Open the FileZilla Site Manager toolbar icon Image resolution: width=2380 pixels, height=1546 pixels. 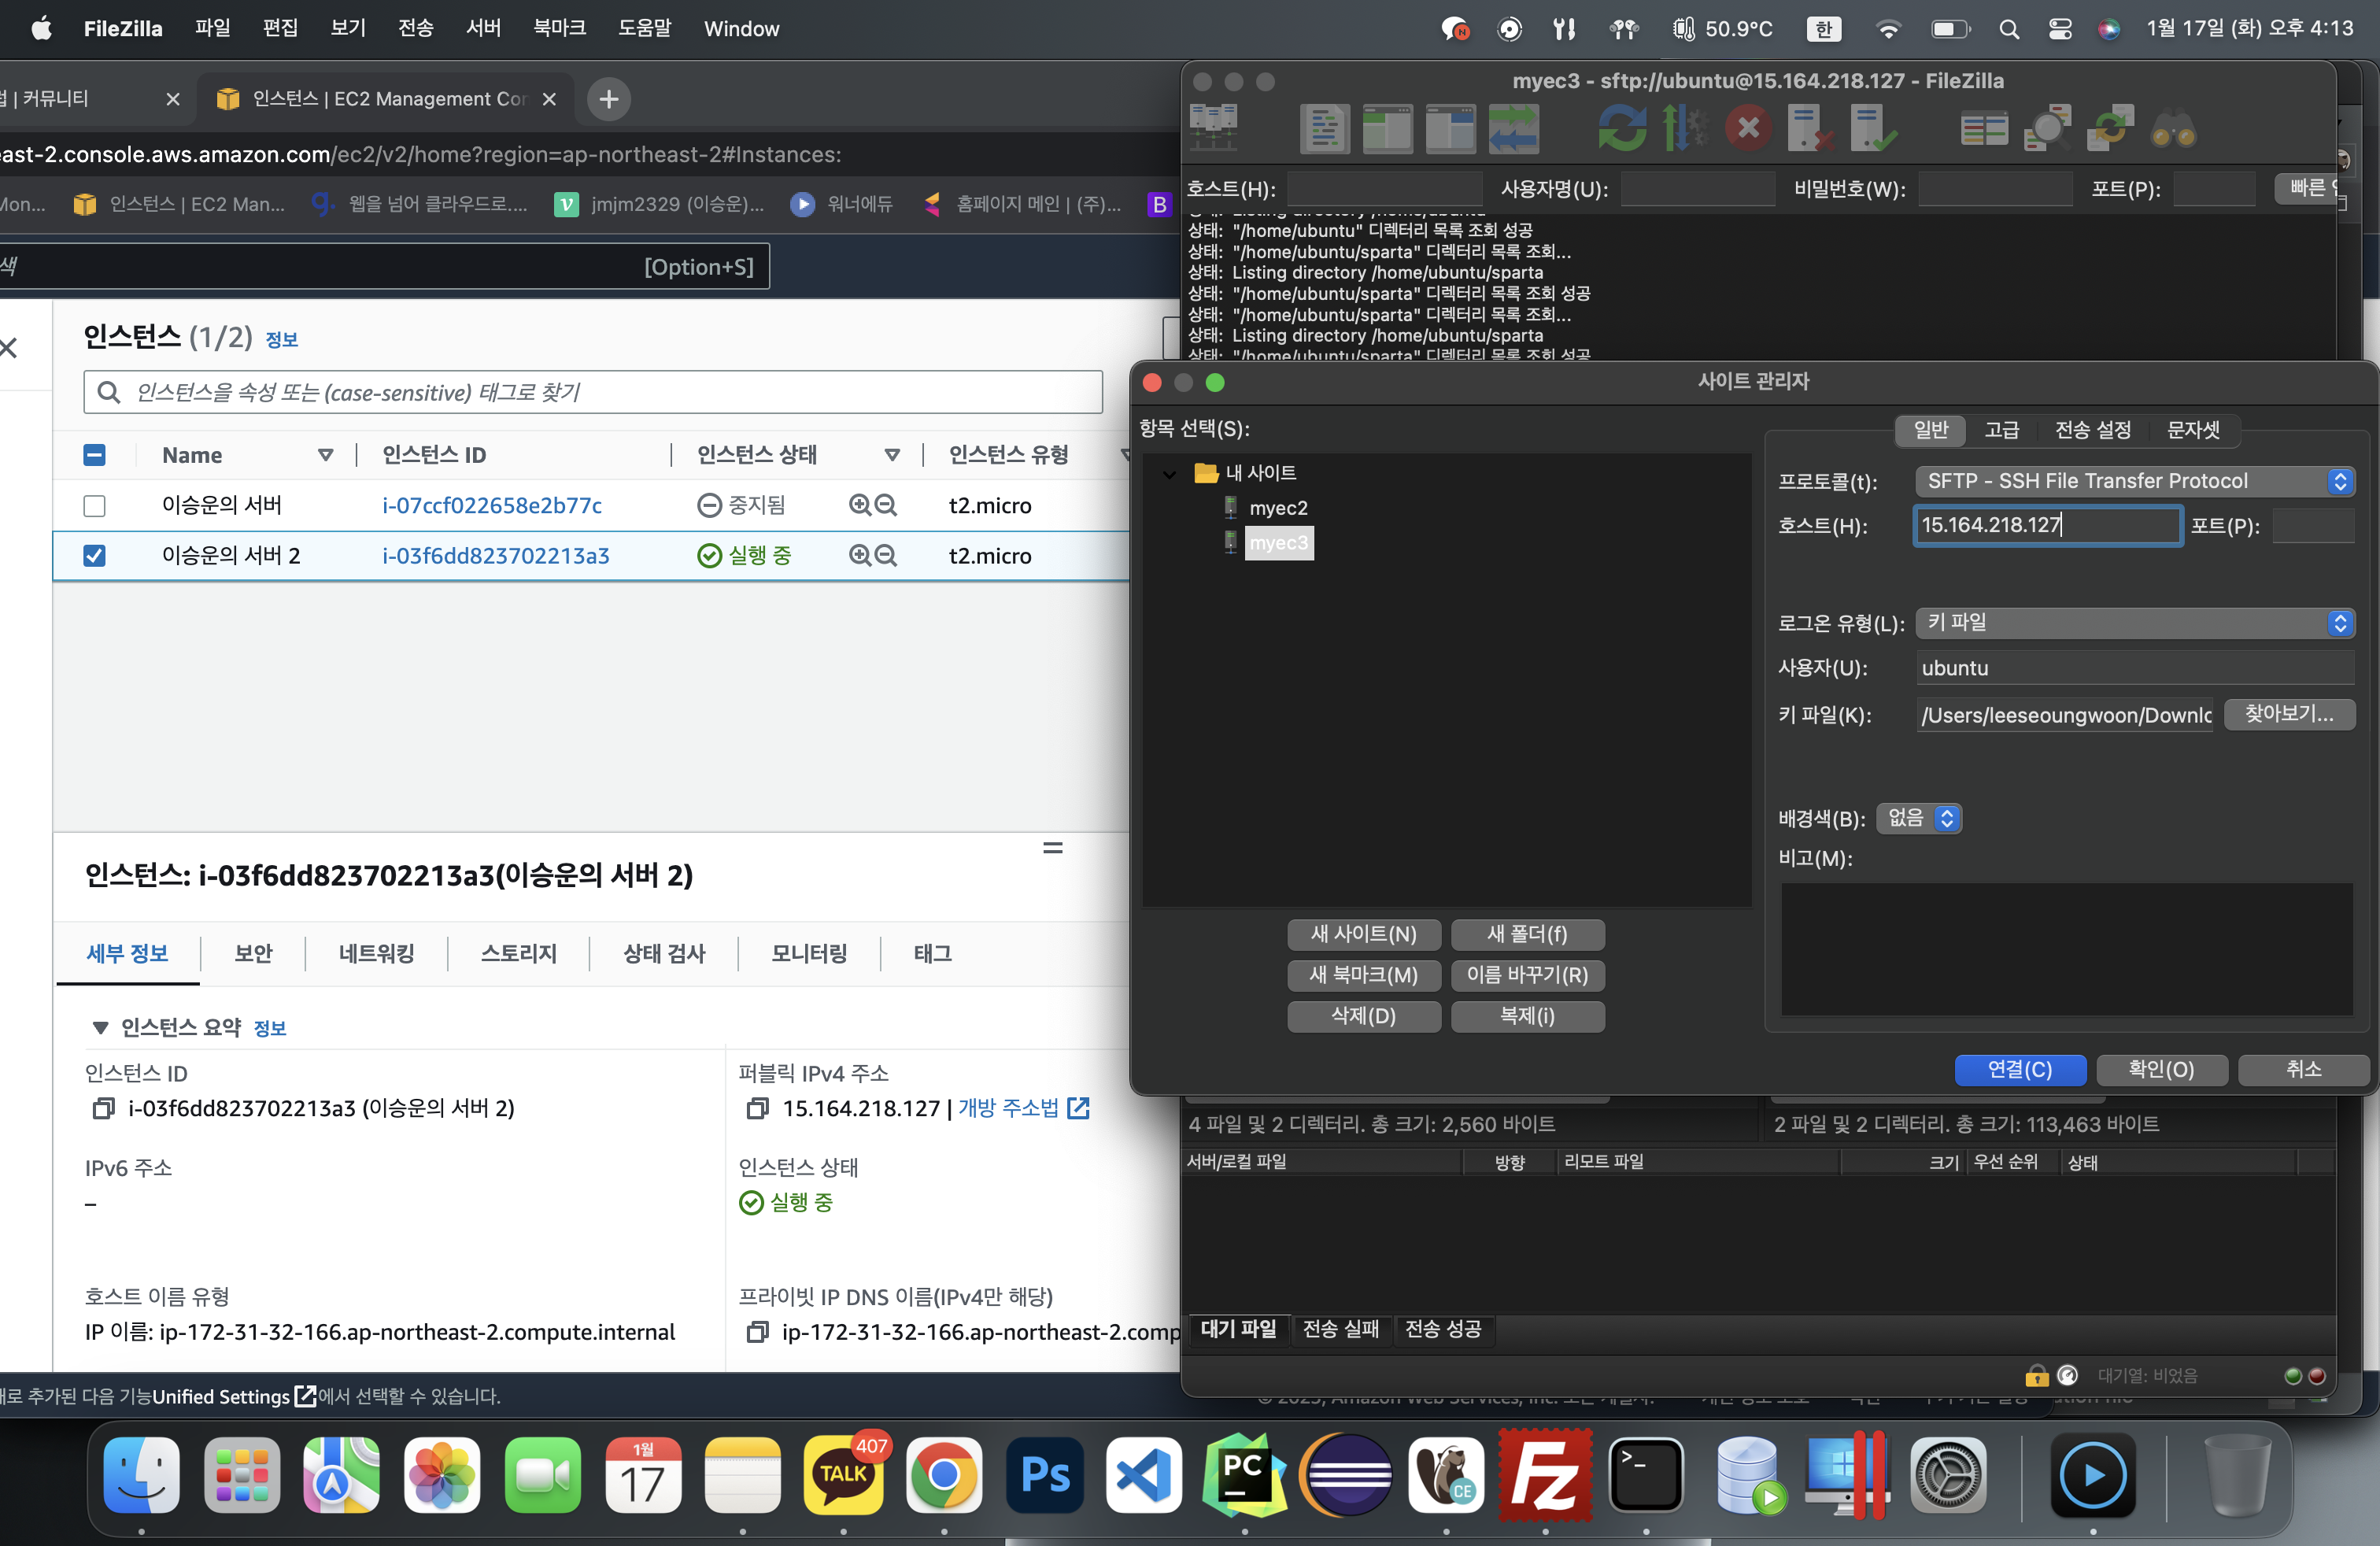(x=1214, y=128)
